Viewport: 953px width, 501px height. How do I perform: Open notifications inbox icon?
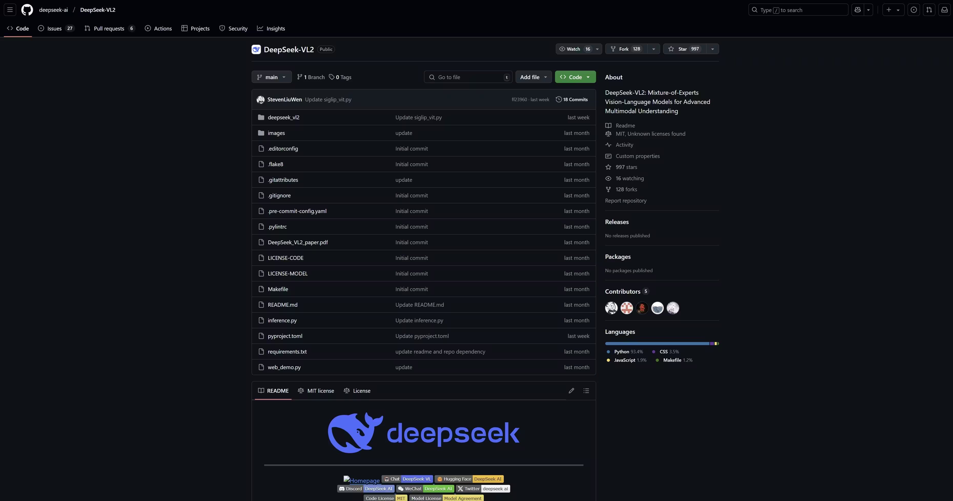944,10
